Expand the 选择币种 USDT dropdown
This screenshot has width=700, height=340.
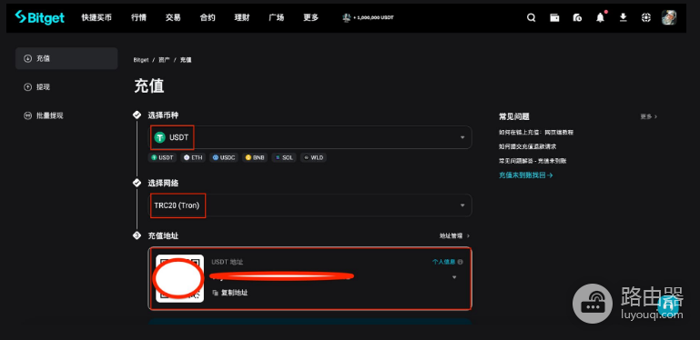pos(309,137)
